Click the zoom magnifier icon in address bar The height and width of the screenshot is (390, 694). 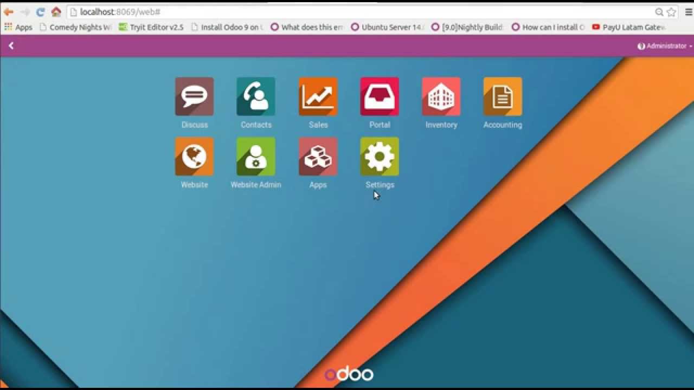[x=659, y=12]
